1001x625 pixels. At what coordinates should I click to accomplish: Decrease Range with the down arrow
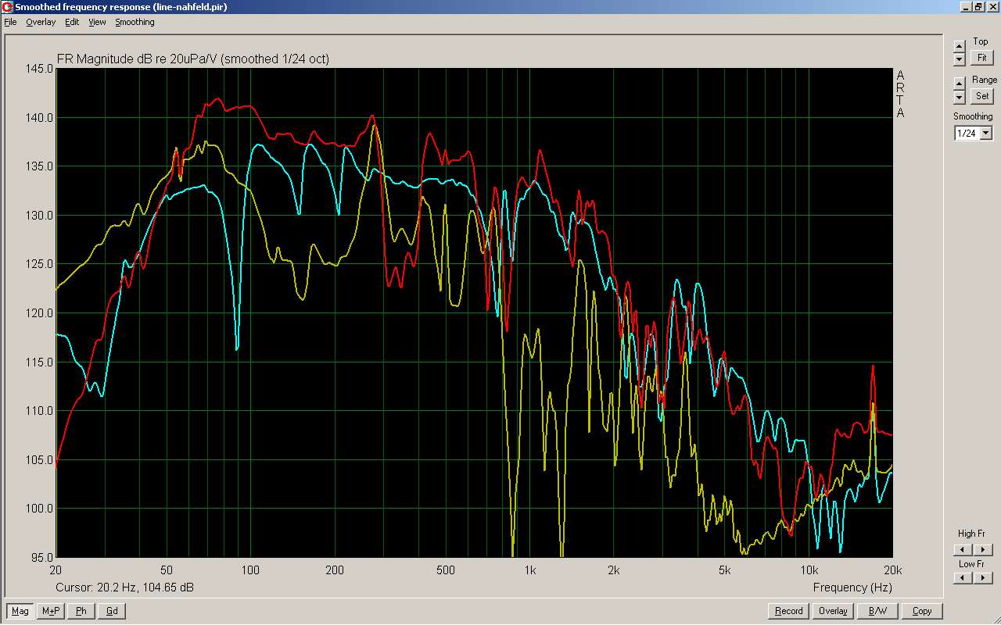tap(960, 98)
